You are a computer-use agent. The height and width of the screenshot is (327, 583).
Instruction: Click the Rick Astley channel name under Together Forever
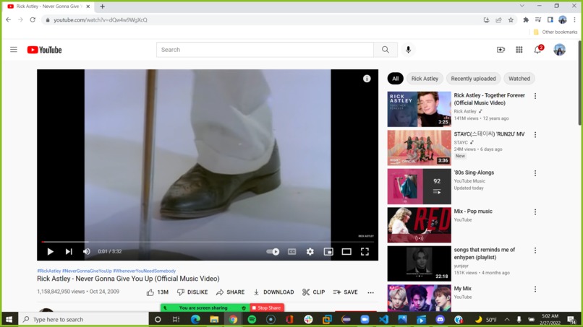pos(465,111)
